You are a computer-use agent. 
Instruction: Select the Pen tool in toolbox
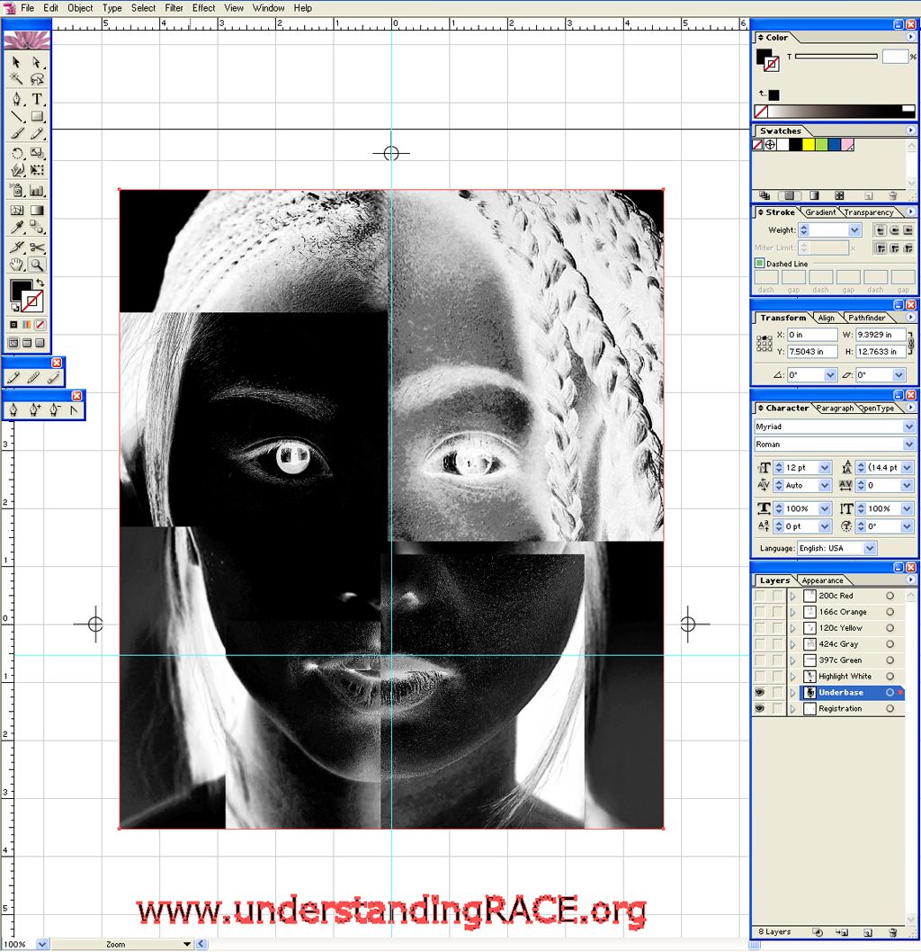click(16, 99)
